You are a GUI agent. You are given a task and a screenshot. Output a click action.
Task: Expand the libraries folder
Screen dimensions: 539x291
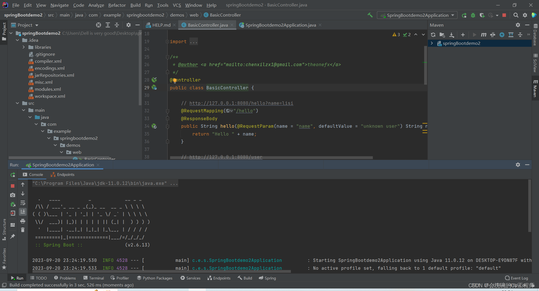(24, 47)
